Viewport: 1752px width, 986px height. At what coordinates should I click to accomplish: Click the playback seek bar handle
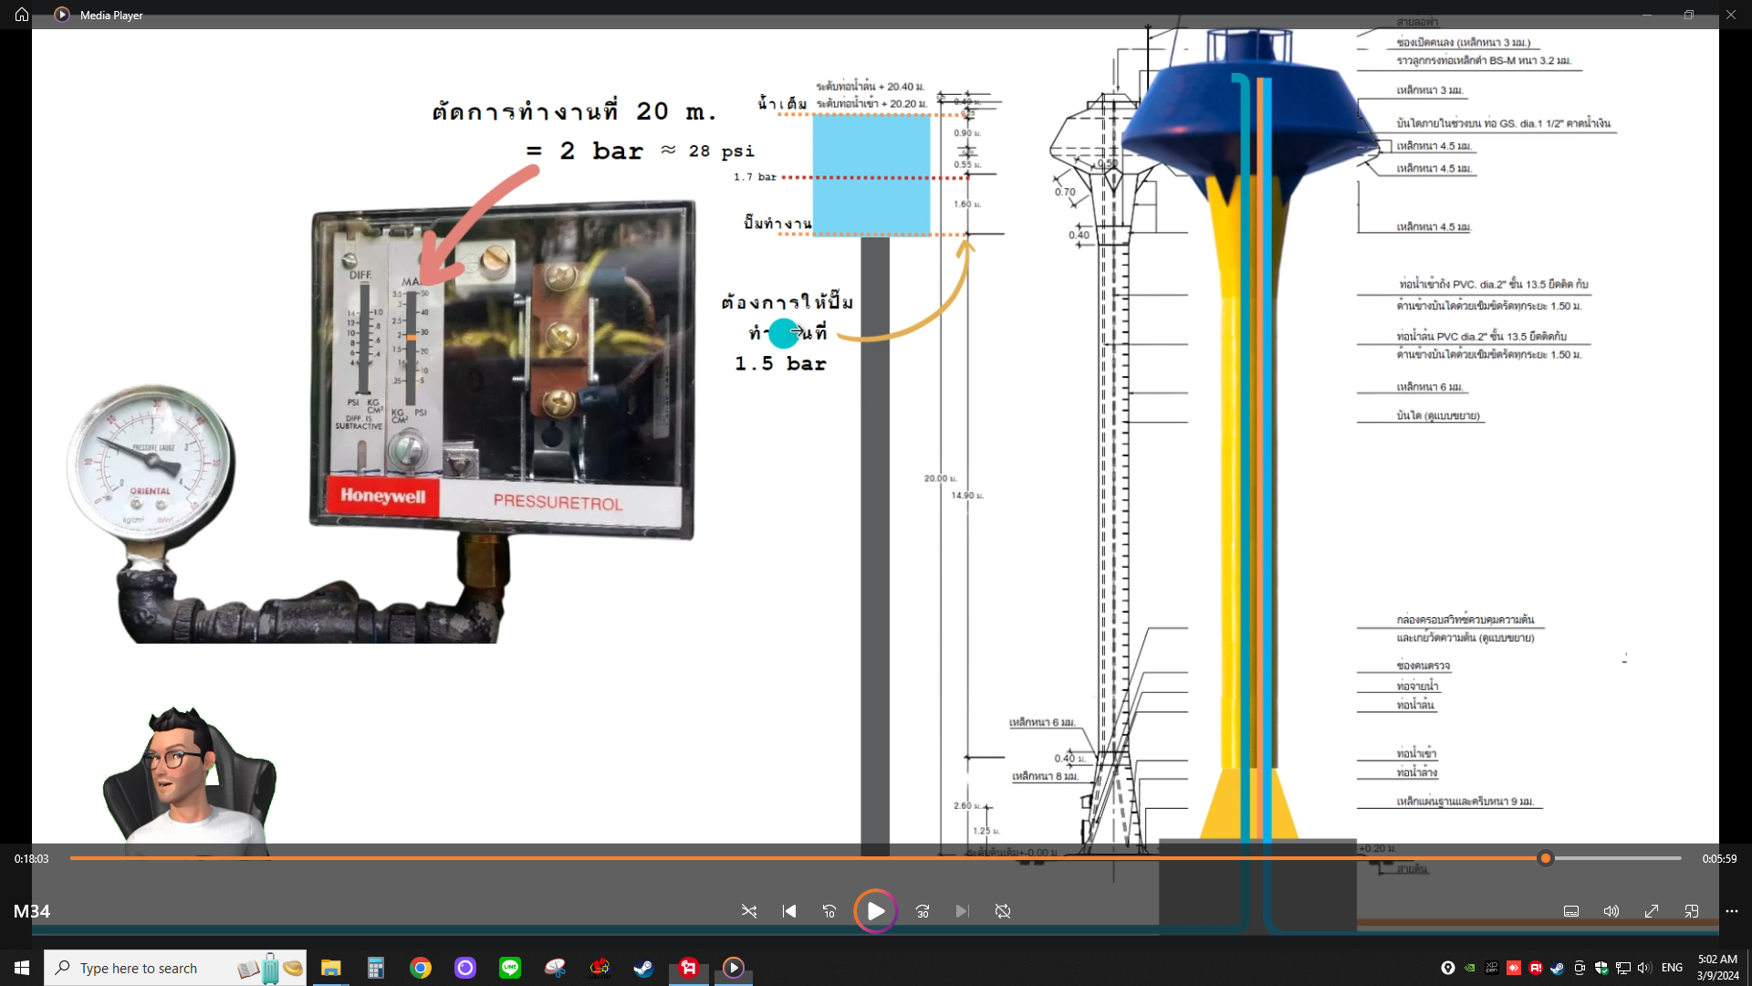click(1545, 858)
